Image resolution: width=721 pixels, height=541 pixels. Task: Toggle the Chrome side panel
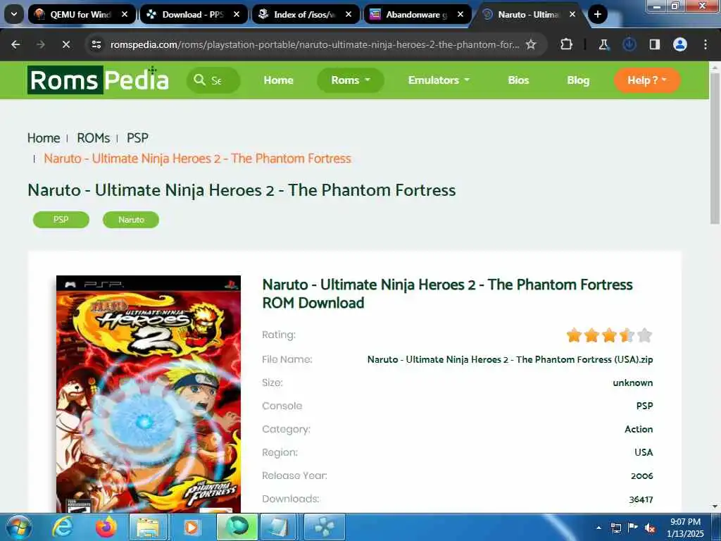click(x=655, y=44)
